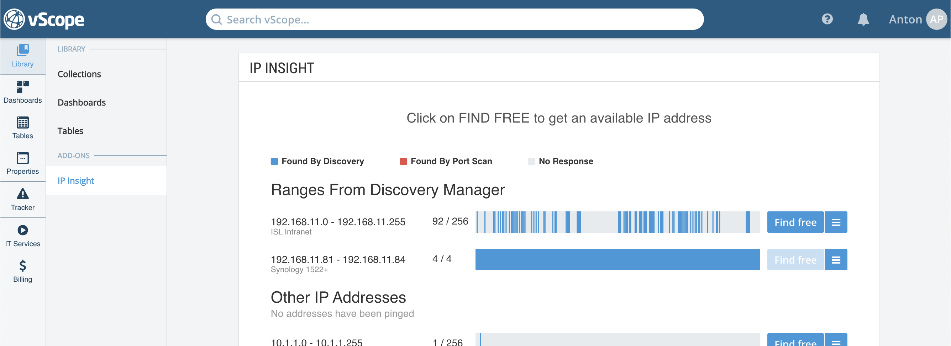The height and width of the screenshot is (346, 951).
Task: Open menu for range 192.168.11.0 - 192.168.11.255
Action: click(x=836, y=222)
